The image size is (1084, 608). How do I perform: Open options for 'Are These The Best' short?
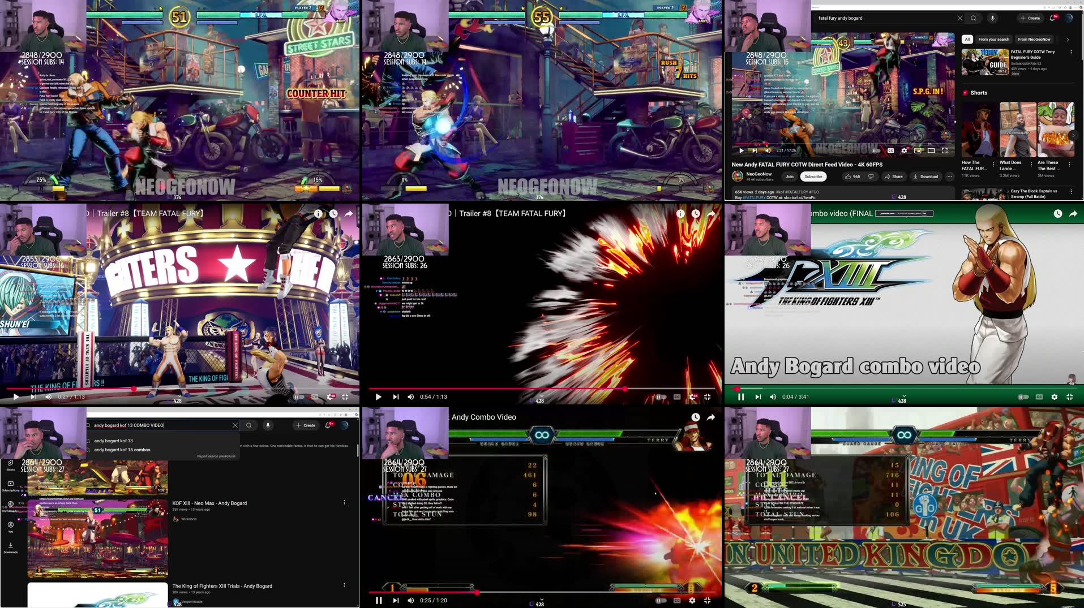coord(1069,165)
